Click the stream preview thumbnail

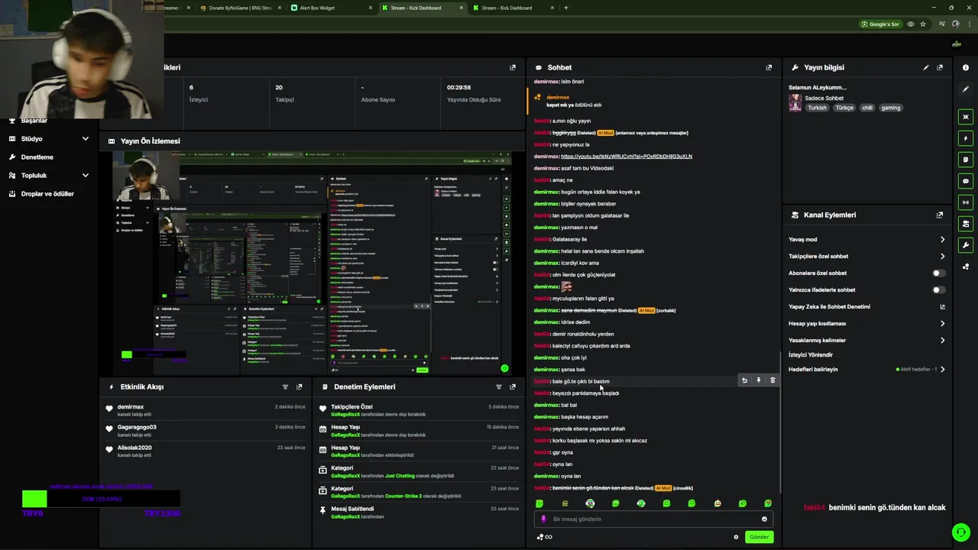pos(312,263)
